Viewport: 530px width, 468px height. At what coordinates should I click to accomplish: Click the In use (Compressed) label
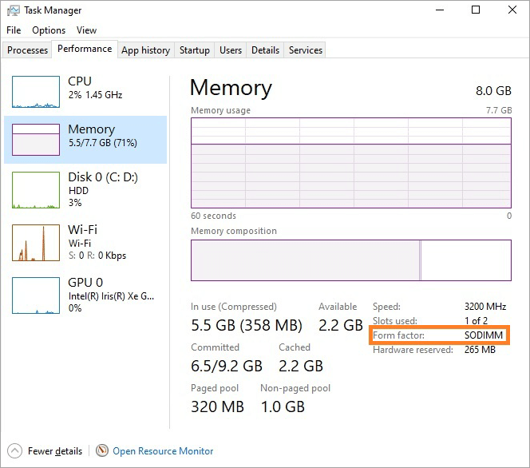click(234, 307)
